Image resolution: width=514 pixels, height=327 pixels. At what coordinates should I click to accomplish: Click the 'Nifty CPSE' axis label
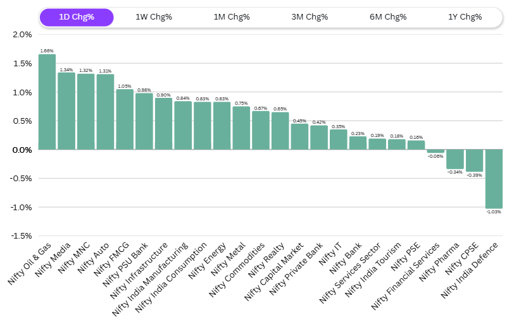[462, 258]
